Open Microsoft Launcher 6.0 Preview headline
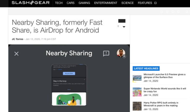The height and width of the screenshot is (112, 190). click(165, 76)
